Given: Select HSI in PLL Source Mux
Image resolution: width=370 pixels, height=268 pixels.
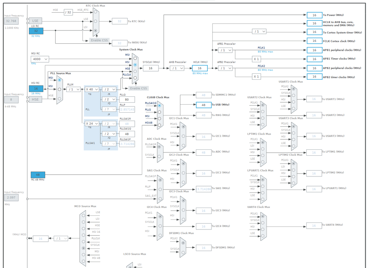Looking at the screenshot, I should point(60,89).
